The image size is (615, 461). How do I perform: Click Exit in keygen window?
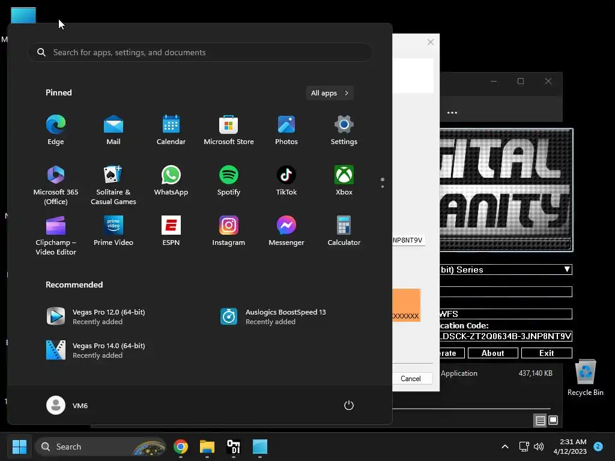(x=547, y=353)
